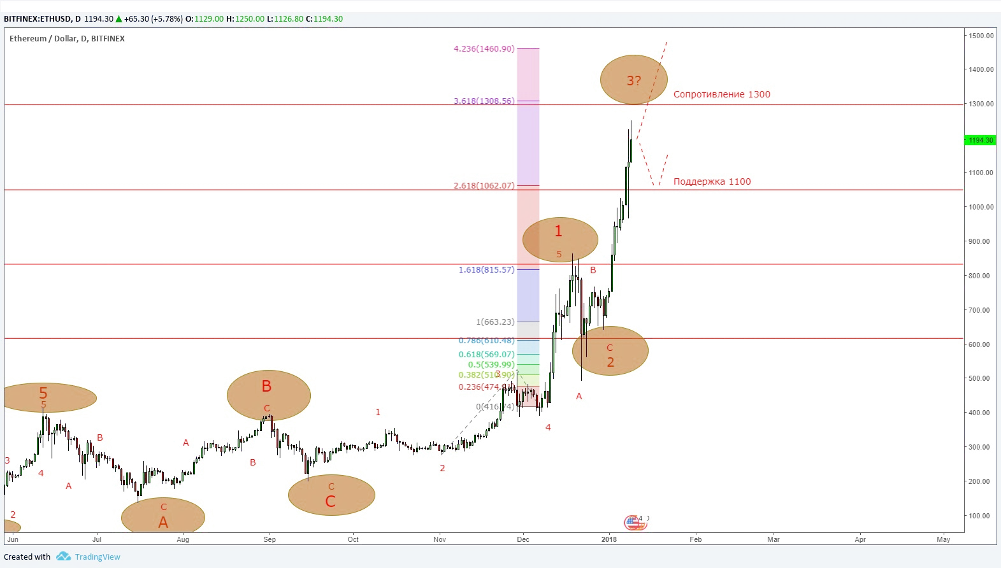This screenshot has width=1001, height=568.
Task: Click the 3.618 (1308.56) Fibonacci label
Action: tap(484, 101)
